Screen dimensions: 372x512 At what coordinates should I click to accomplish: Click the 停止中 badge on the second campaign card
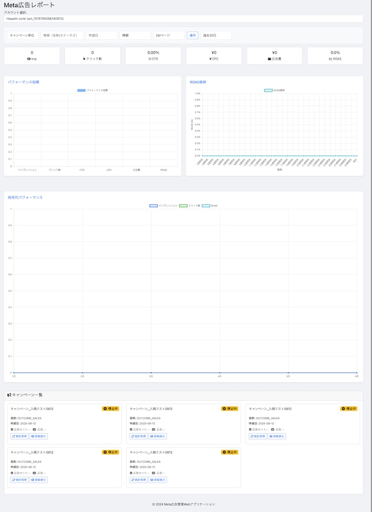pos(230,408)
